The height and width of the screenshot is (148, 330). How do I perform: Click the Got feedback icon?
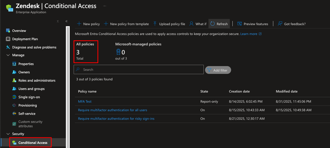pos(280,24)
